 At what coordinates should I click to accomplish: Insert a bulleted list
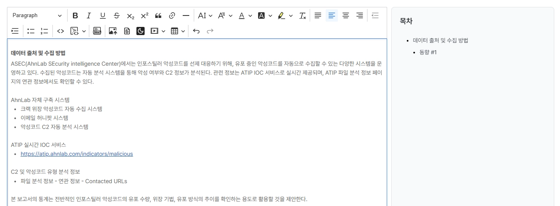pos(31,31)
